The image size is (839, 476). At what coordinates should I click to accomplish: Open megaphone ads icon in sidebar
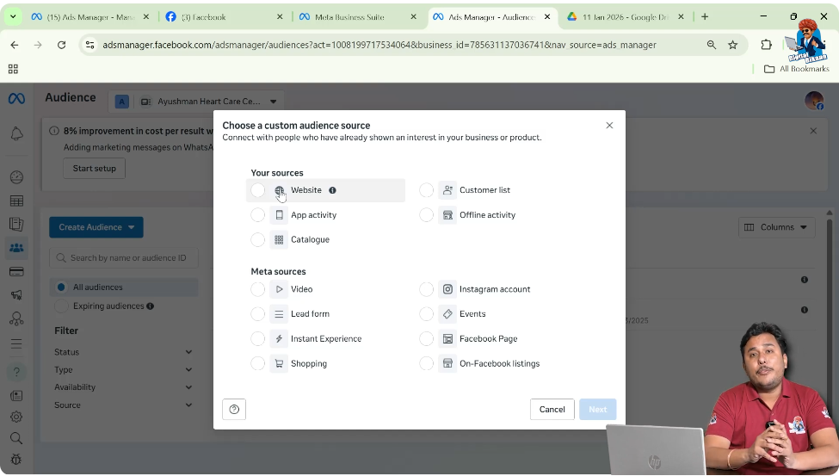click(16, 295)
